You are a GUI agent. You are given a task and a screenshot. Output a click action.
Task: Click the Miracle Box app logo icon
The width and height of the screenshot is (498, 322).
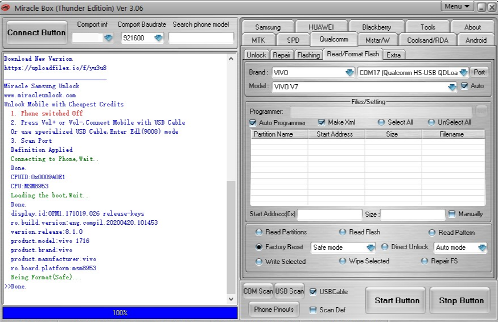pos(5,7)
